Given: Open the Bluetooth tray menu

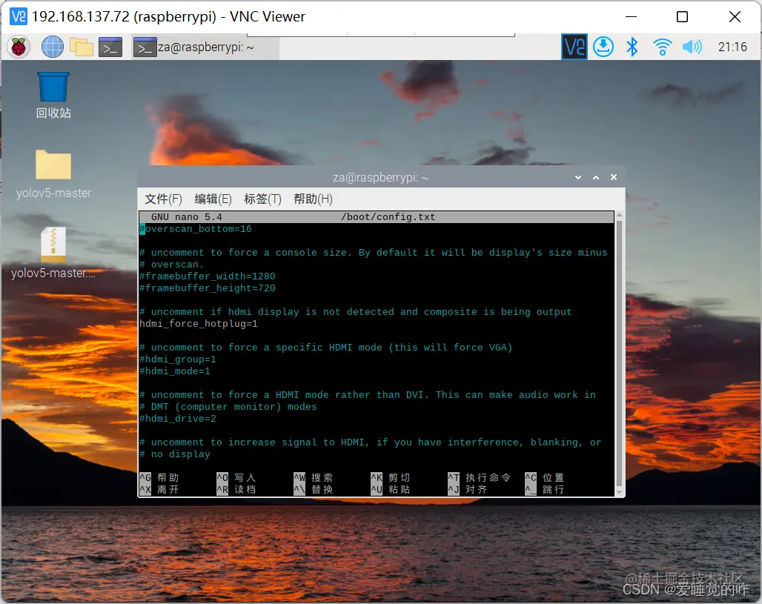Looking at the screenshot, I should pos(632,47).
